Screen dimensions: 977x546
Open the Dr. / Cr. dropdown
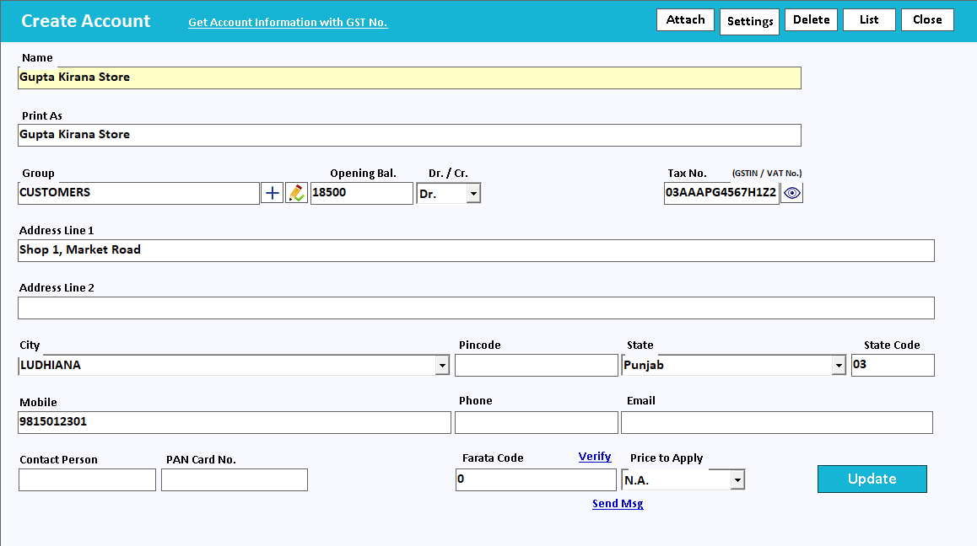[473, 194]
